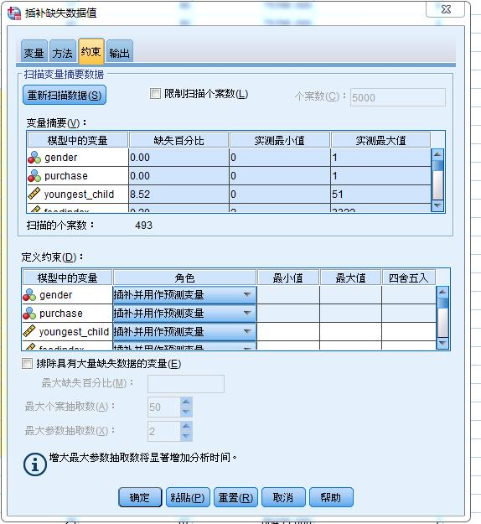The height and width of the screenshot is (524, 481).
Task: Click the nominal icon for gender in constraints table
Action: (x=29, y=295)
